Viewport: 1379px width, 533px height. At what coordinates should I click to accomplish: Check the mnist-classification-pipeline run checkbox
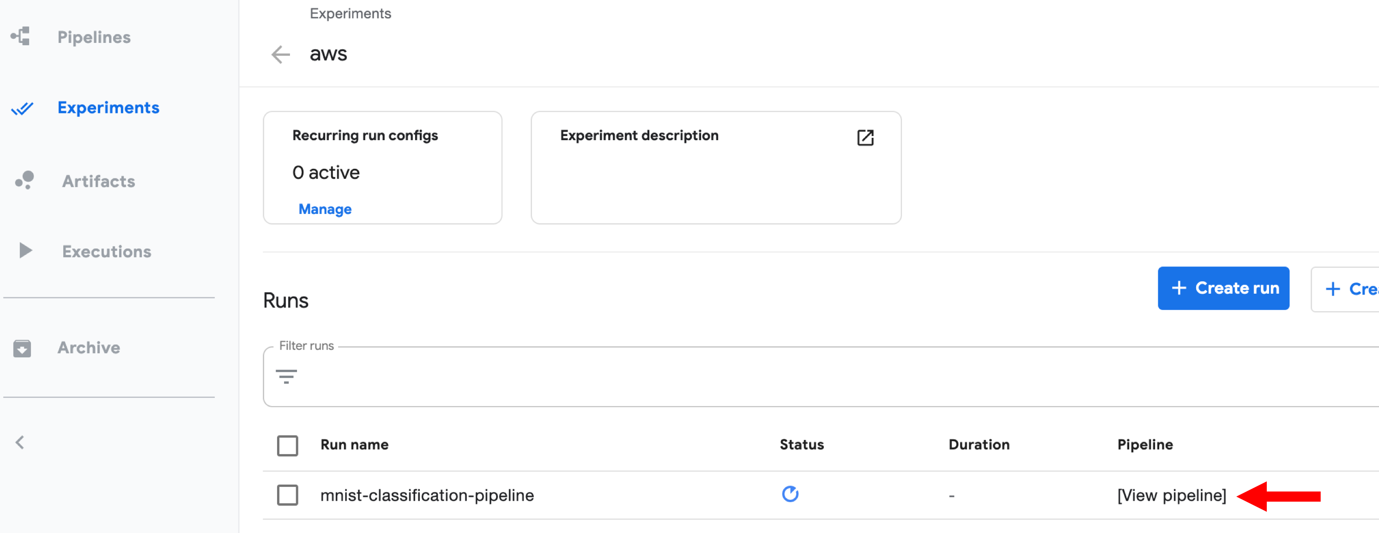[x=287, y=495]
